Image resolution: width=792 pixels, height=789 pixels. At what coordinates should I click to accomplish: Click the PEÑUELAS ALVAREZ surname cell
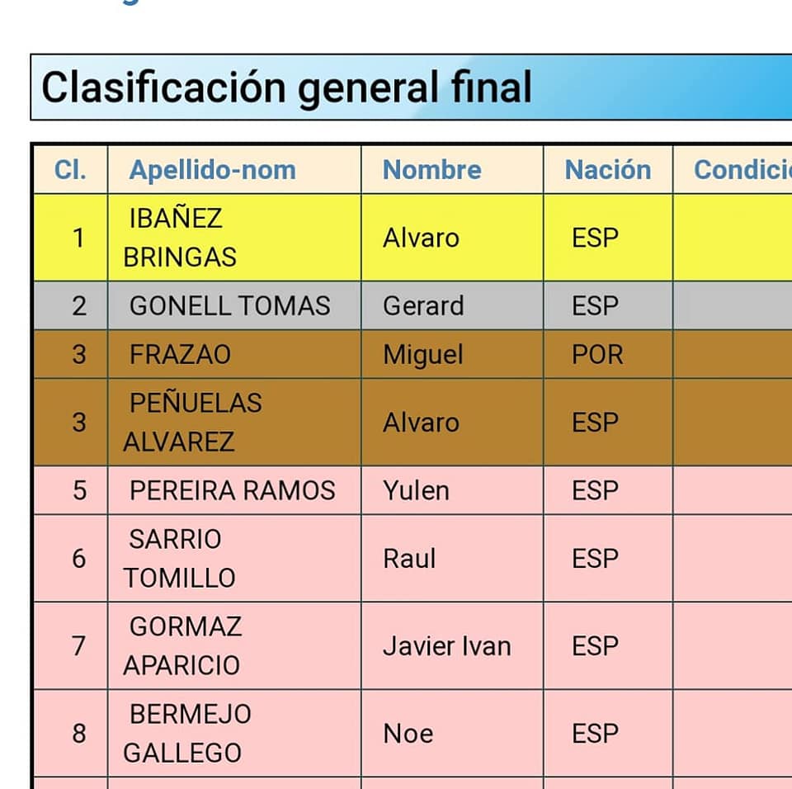click(x=195, y=422)
